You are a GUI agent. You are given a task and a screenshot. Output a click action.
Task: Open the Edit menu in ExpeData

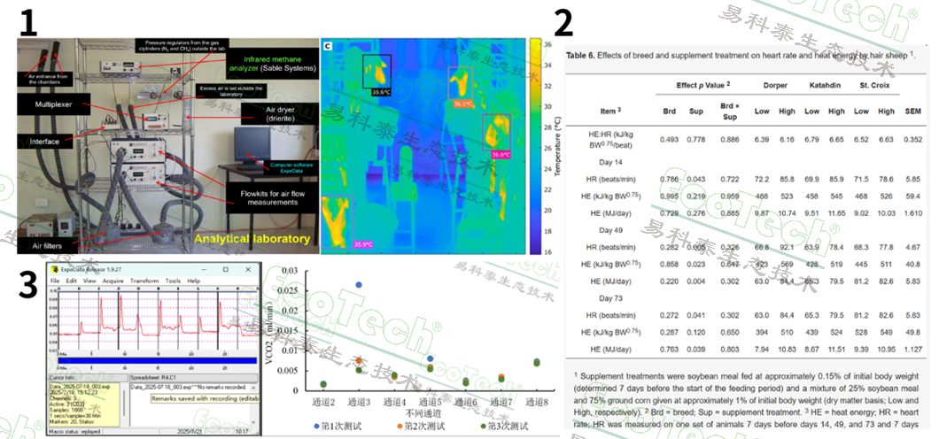click(x=71, y=281)
